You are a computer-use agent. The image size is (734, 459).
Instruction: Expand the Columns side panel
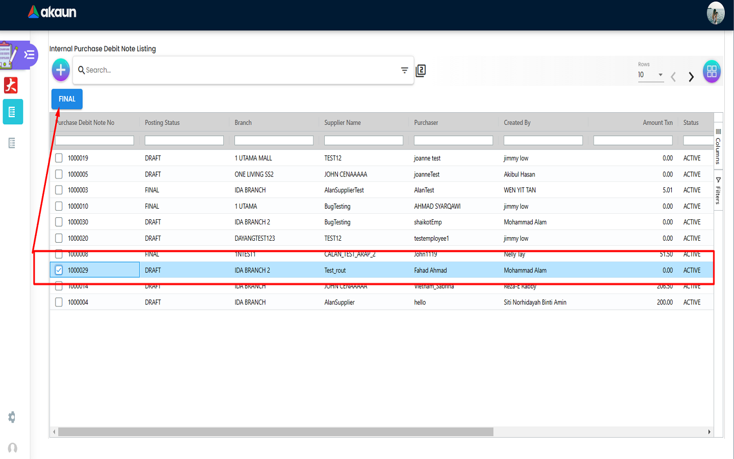pos(718,147)
